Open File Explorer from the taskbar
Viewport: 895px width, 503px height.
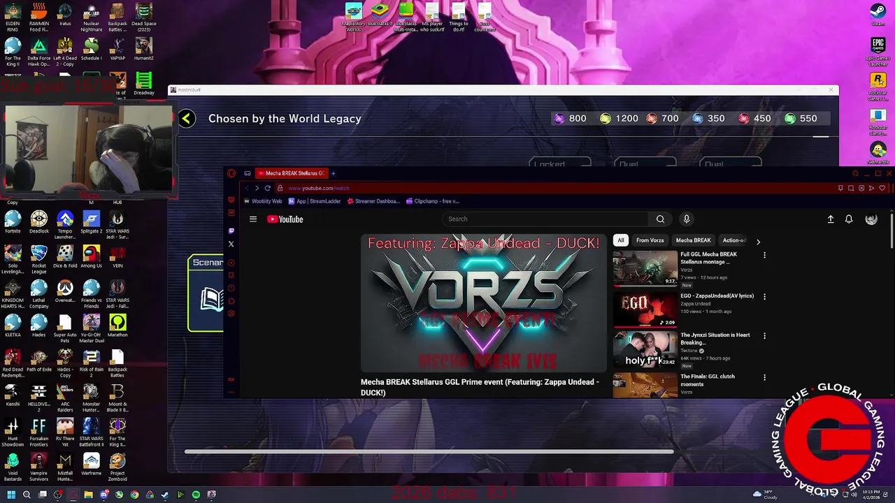coord(88,495)
